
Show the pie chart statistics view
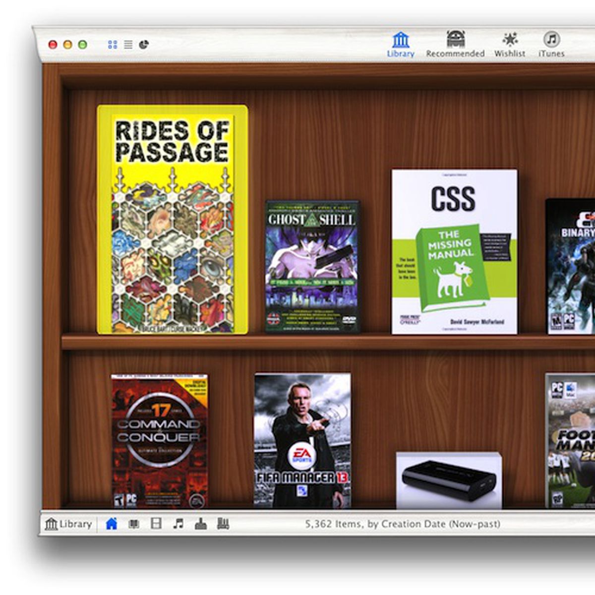click(144, 45)
